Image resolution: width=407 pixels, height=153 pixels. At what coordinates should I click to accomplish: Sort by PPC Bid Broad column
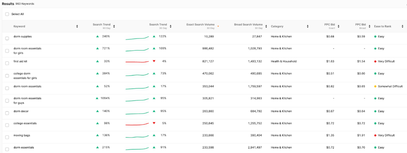[x=369, y=26]
